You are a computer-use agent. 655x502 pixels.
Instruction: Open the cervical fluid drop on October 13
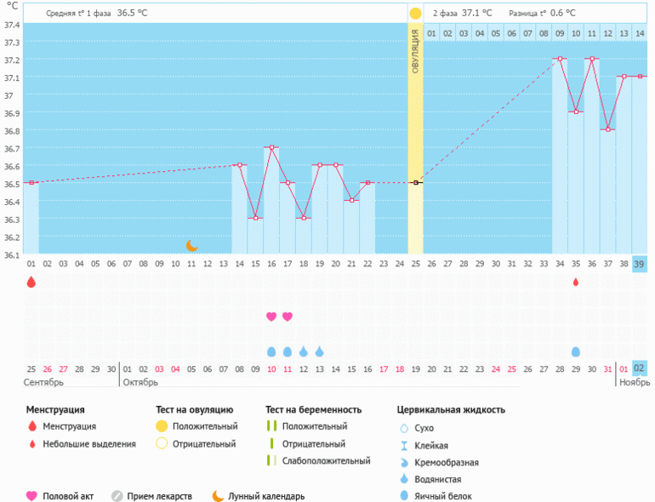(319, 351)
